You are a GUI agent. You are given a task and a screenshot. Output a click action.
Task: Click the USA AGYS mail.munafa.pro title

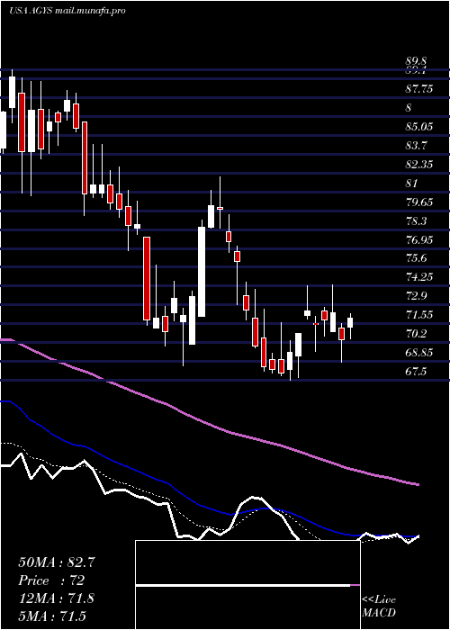point(67,11)
